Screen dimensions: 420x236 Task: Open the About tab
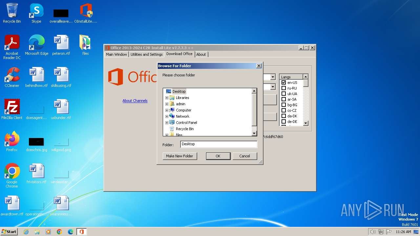[x=201, y=54]
